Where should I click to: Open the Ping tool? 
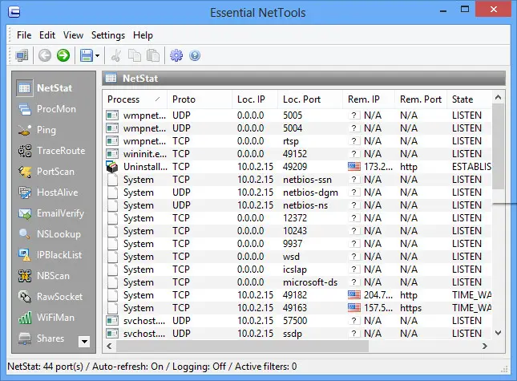click(x=37, y=130)
